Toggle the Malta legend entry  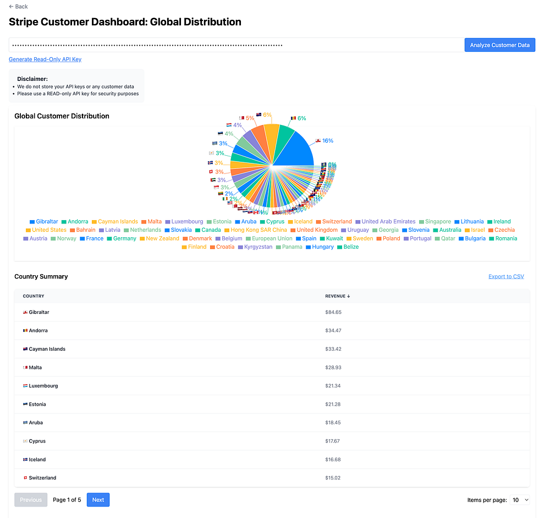pyautogui.click(x=152, y=222)
